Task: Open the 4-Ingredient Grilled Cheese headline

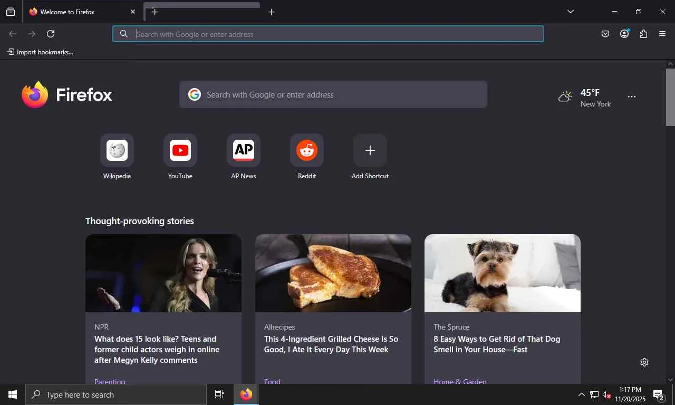Action: [x=331, y=344]
